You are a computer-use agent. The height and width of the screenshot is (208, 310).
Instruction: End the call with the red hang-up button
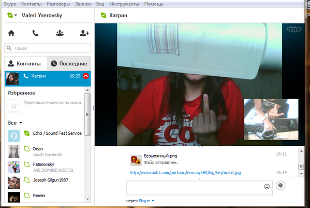click(85, 76)
